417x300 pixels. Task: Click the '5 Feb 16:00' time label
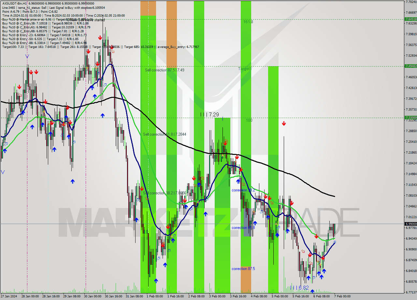[301, 296]
